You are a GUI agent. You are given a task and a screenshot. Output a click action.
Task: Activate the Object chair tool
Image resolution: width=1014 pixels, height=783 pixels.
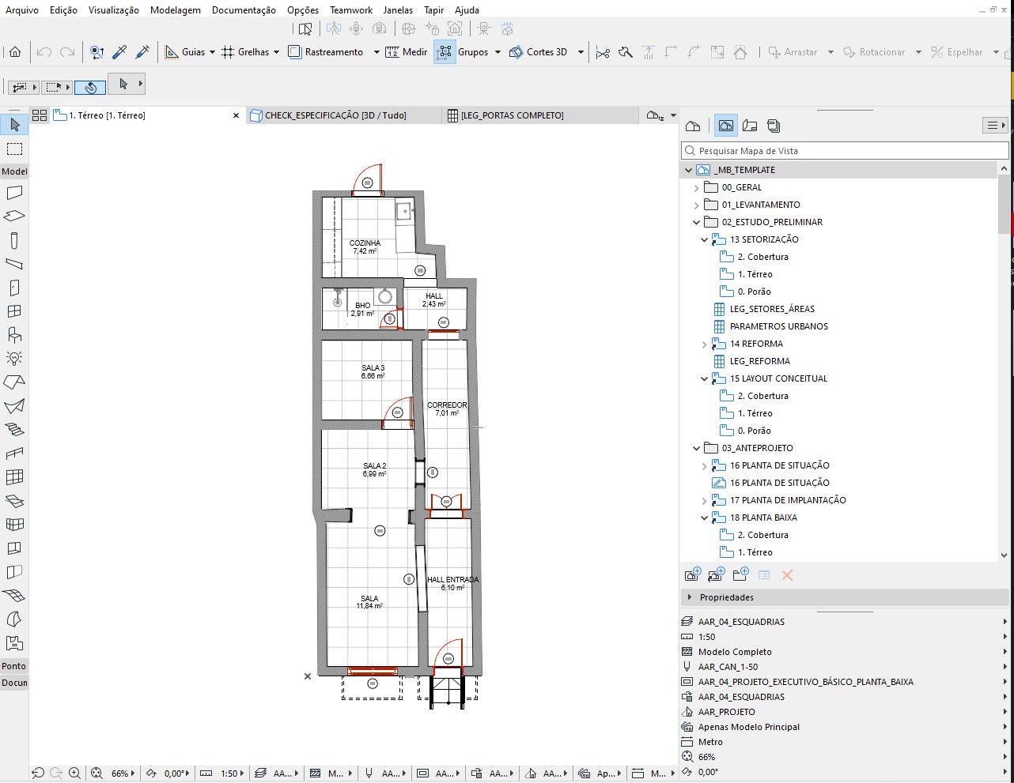tap(14, 335)
